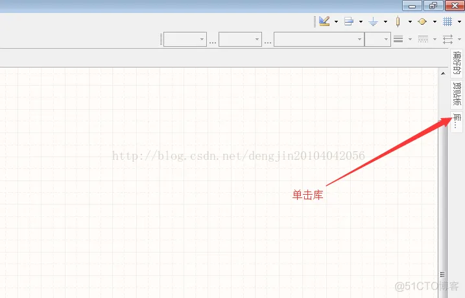Open the dropdown arrow beside the Simulation Sources icon
The height and width of the screenshot is (298, 465).
point(435,21)
